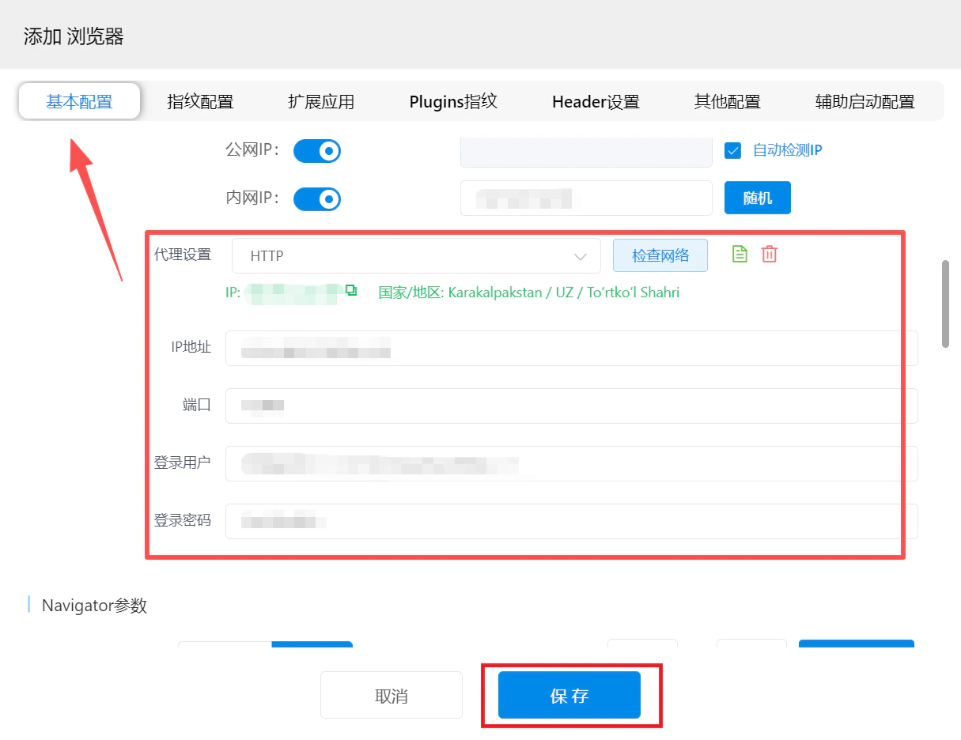Open the Header设置 tab

(595, 101)
